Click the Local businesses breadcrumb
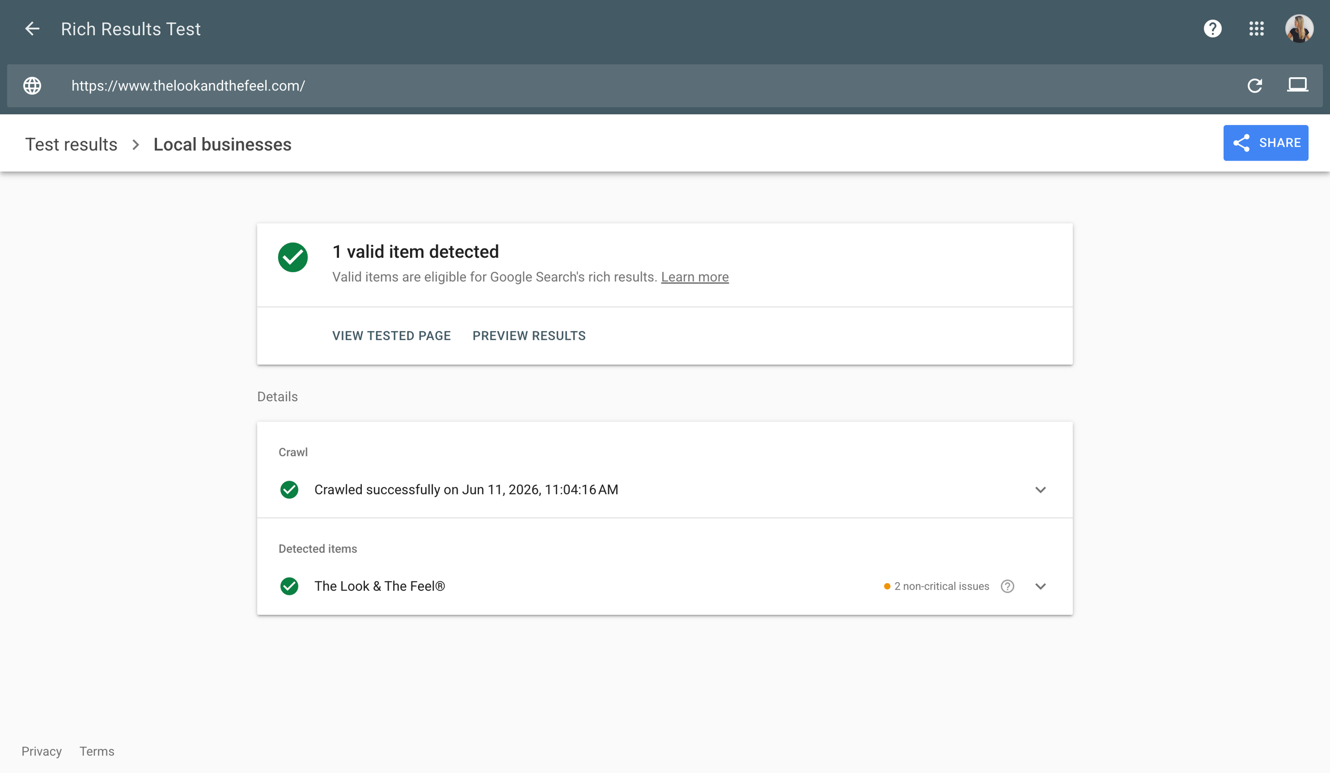The height and width of the screenshot is (773, 1330). (x=222, y=145)
